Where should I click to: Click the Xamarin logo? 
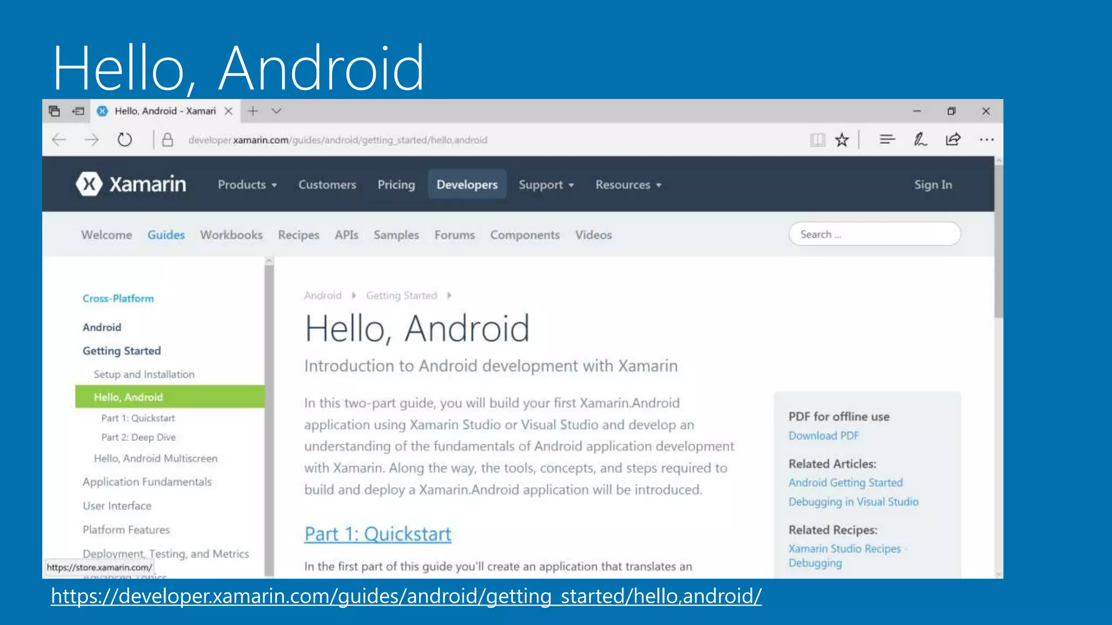click(131, 184)
